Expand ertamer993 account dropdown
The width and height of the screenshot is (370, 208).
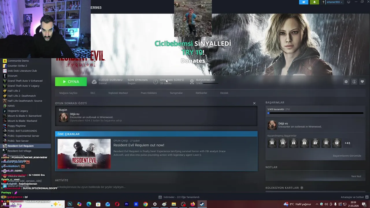pos(334,2)
